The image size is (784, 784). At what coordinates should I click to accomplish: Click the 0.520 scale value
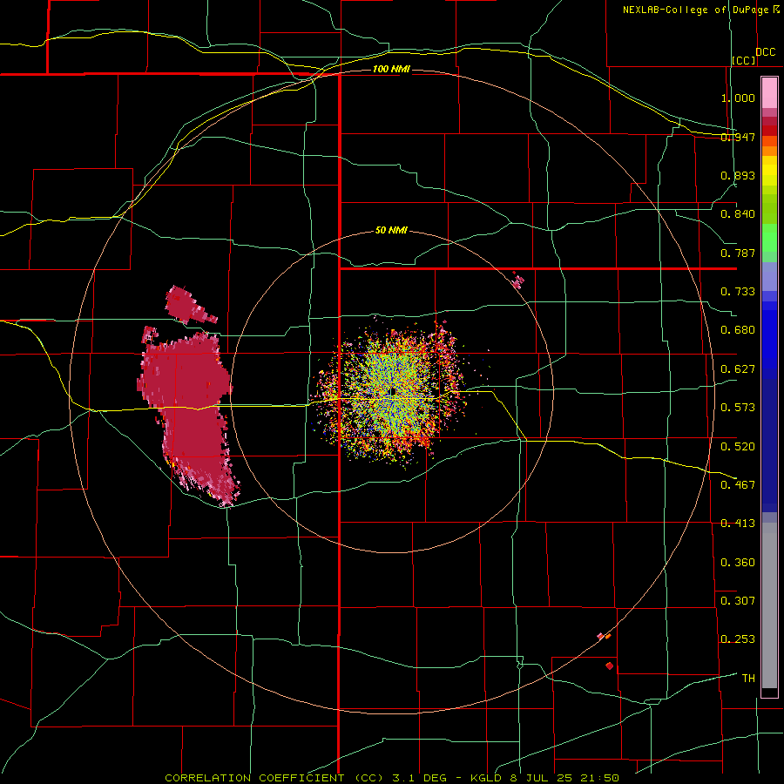point(738,447)
